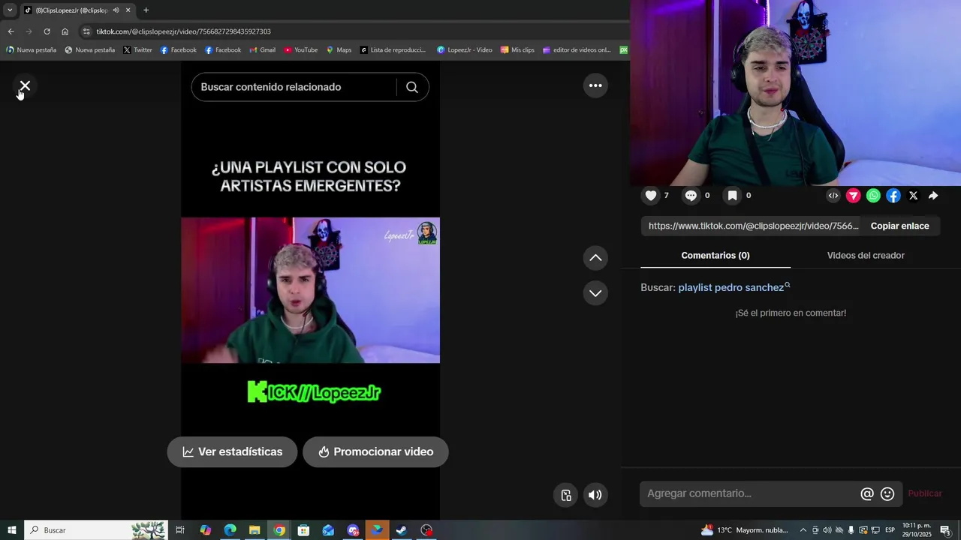Open the Mis clips bookmark
Viewport: 961px width, 540px height.
click(517, 50)
